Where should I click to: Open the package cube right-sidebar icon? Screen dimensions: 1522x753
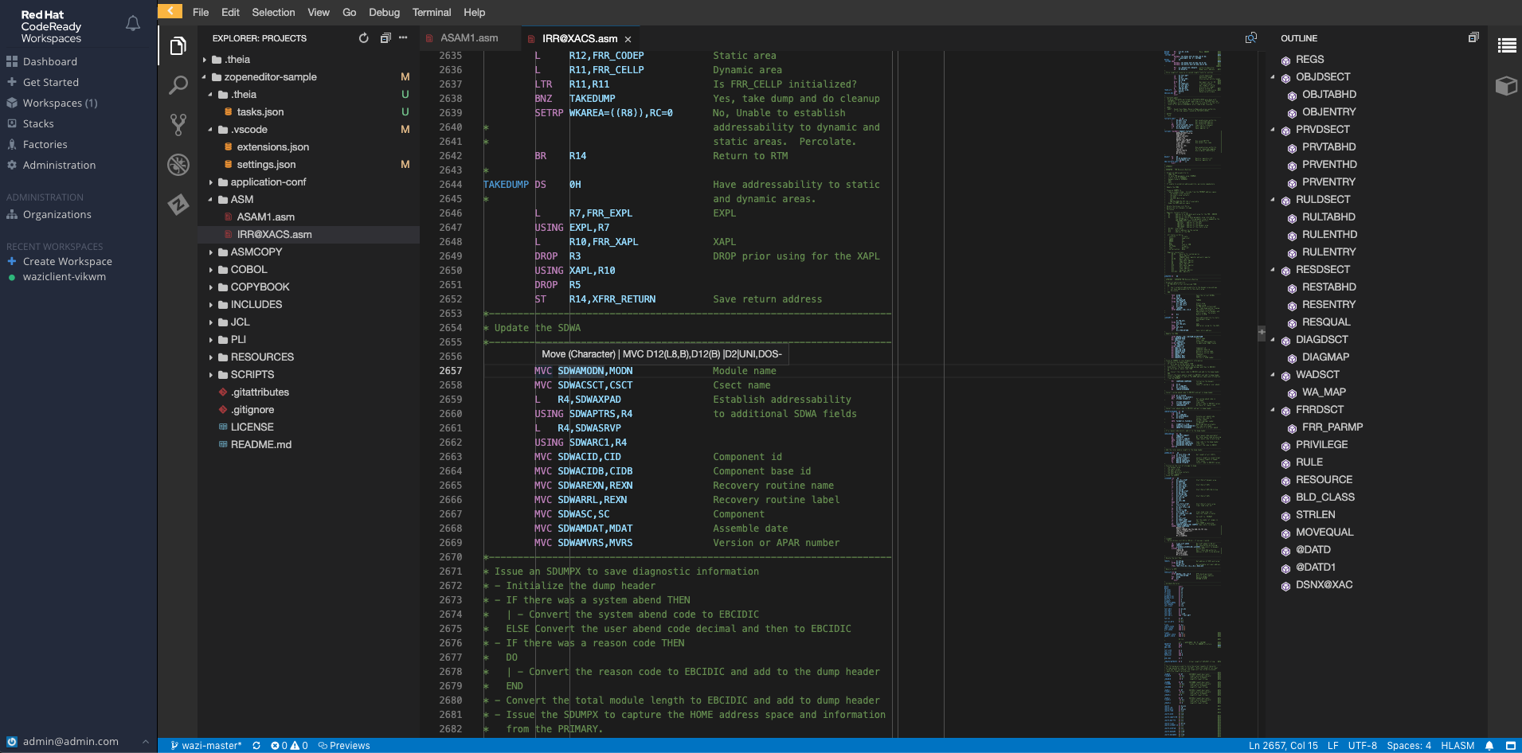point(1507,85)
